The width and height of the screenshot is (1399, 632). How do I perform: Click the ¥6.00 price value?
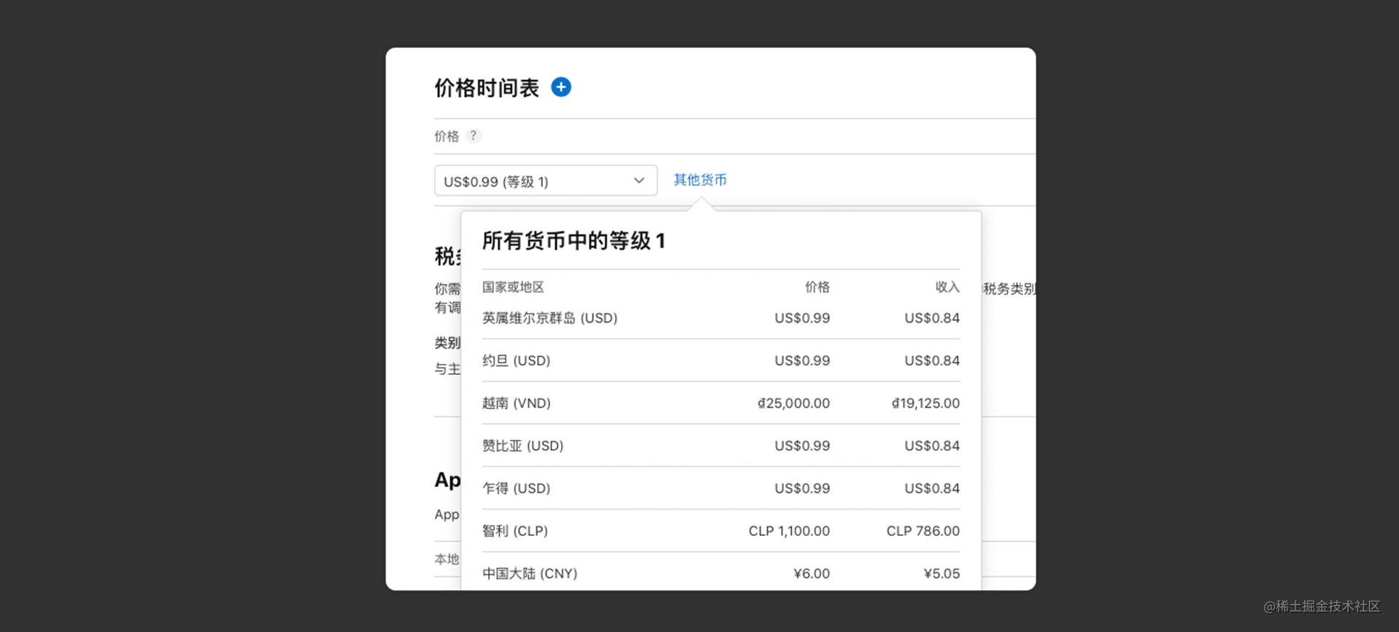(812, 574)
